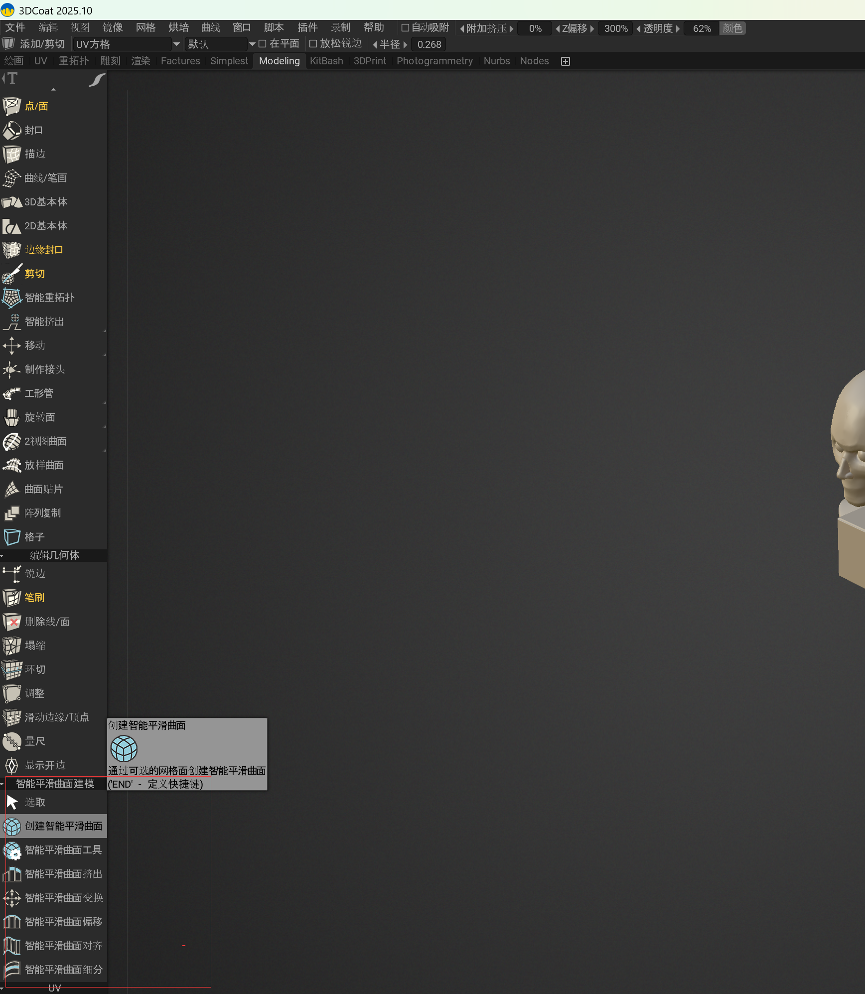Activate the 智能重拓扑 smart retopo tool

coord(12,298)
